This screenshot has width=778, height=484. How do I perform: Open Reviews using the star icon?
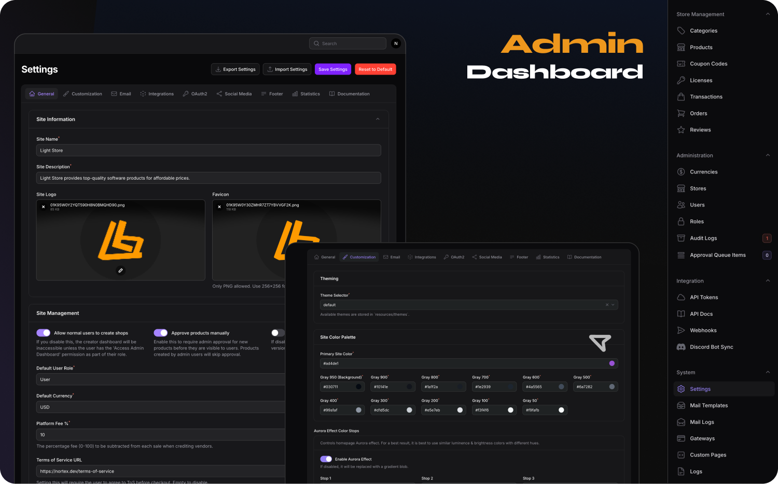pyautogui.click(x=681, y=130)
